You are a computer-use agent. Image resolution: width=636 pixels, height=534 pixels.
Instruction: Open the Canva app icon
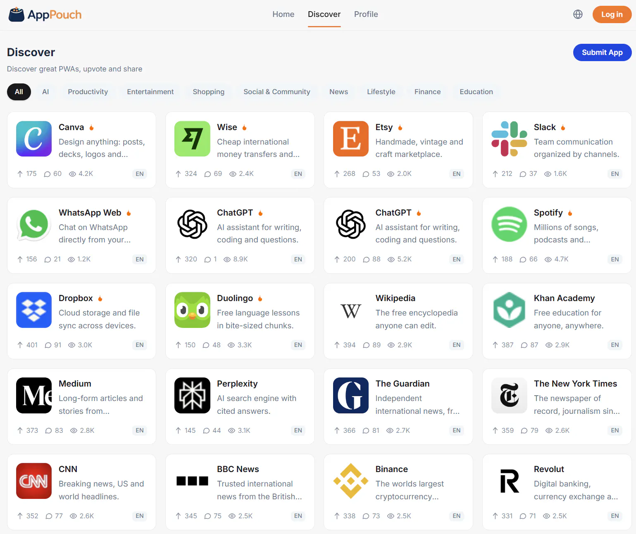point(34,139)
